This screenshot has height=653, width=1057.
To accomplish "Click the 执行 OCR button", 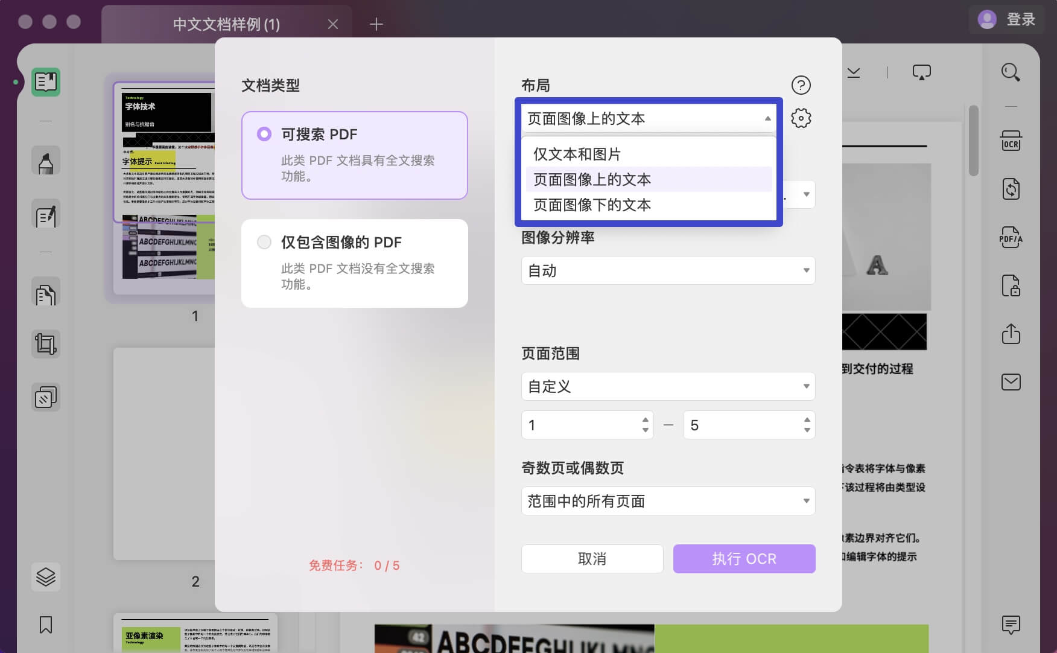I will click(744, 559).
